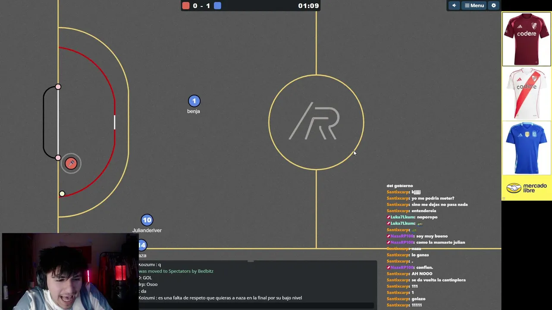The height and width of the screenshot is (310, 552).
Task: Click the Mercado Libre handshake logo
Action: click(514, 188)
